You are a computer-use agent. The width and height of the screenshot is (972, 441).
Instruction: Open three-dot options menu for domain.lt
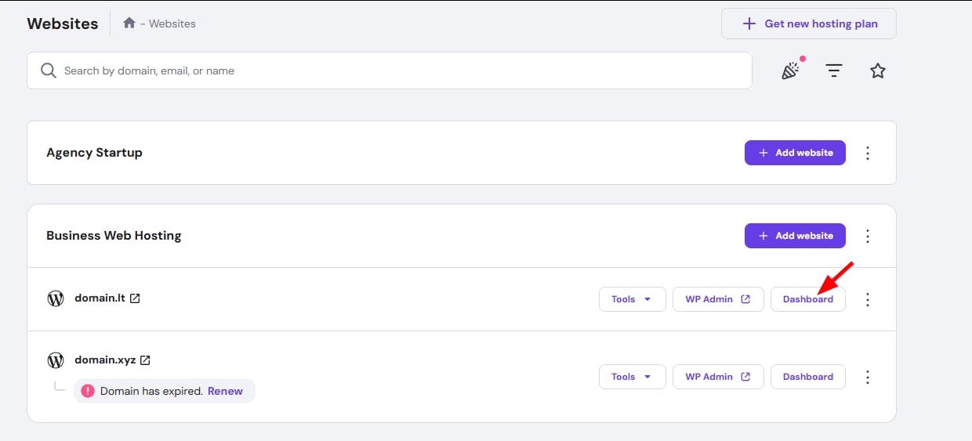[x=868, y=299]
